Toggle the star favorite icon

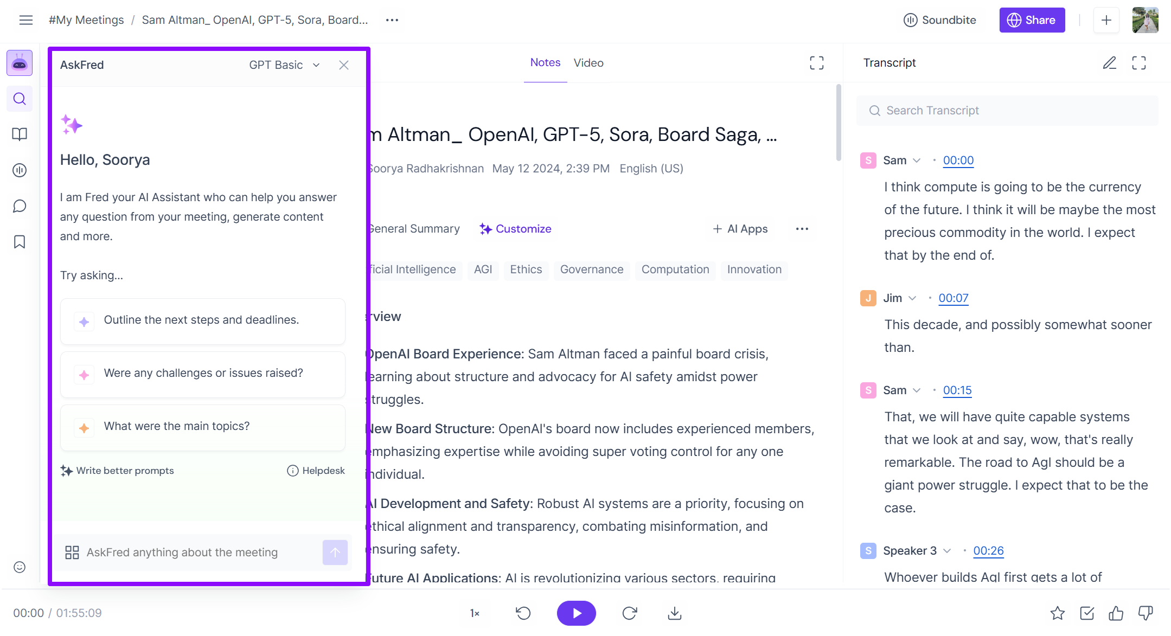tap(1057, 613)
